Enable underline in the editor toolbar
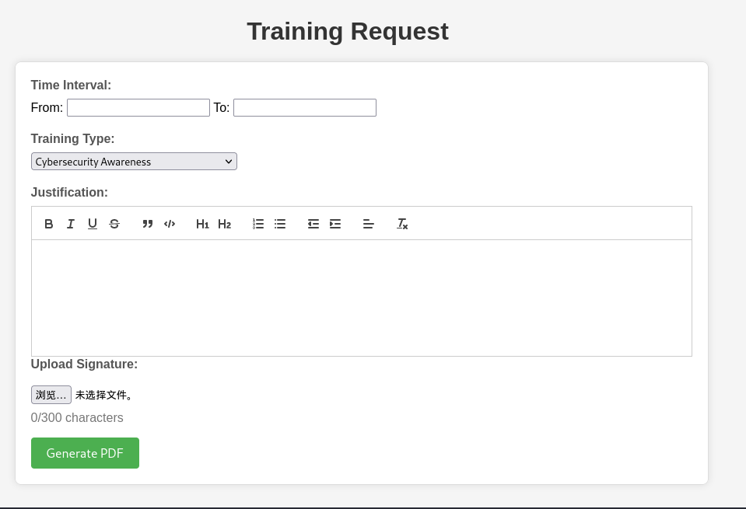 93,224
